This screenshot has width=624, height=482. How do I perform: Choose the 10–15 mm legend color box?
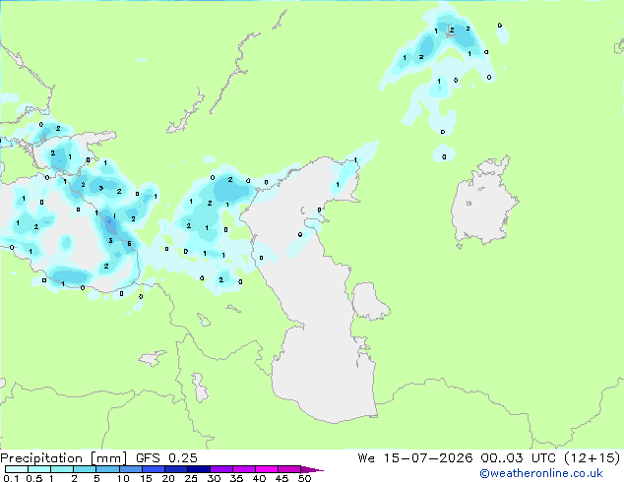tap(130, 469)
